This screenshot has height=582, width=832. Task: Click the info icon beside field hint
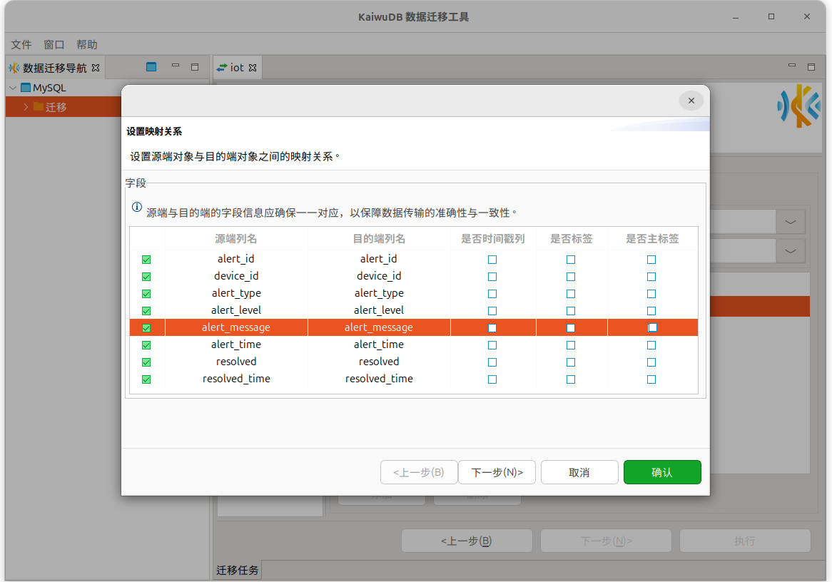coord(137,207)
